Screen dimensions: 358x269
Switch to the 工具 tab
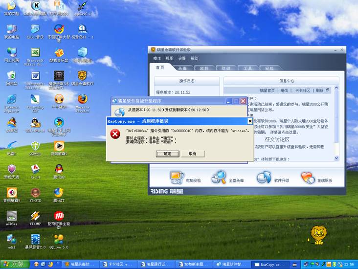pyautogui.click(x=247, y=68)
